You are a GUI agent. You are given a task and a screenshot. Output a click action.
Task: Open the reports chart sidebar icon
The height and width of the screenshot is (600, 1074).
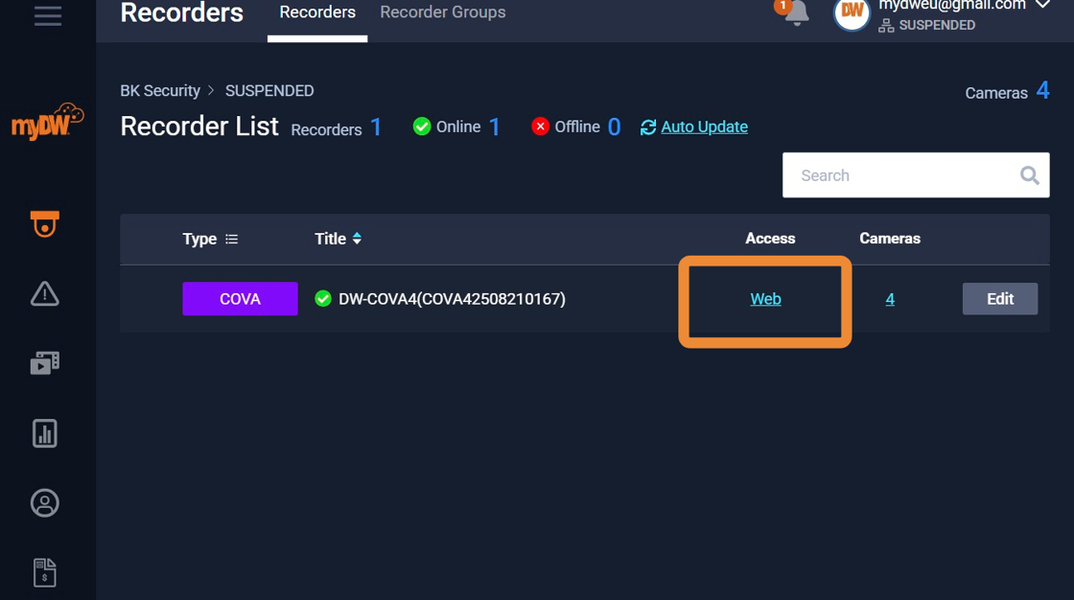[44, 433]
